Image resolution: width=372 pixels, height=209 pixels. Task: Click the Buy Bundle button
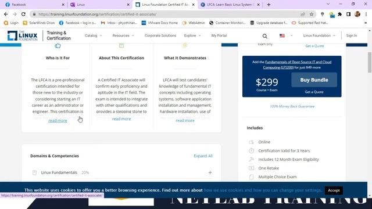point(314,80)
